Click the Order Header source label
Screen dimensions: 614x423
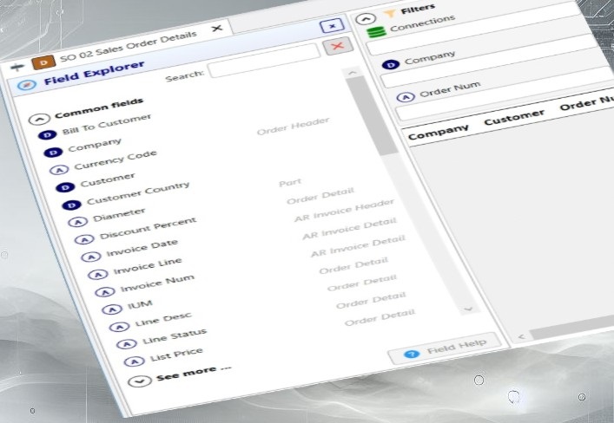[293, 127]
